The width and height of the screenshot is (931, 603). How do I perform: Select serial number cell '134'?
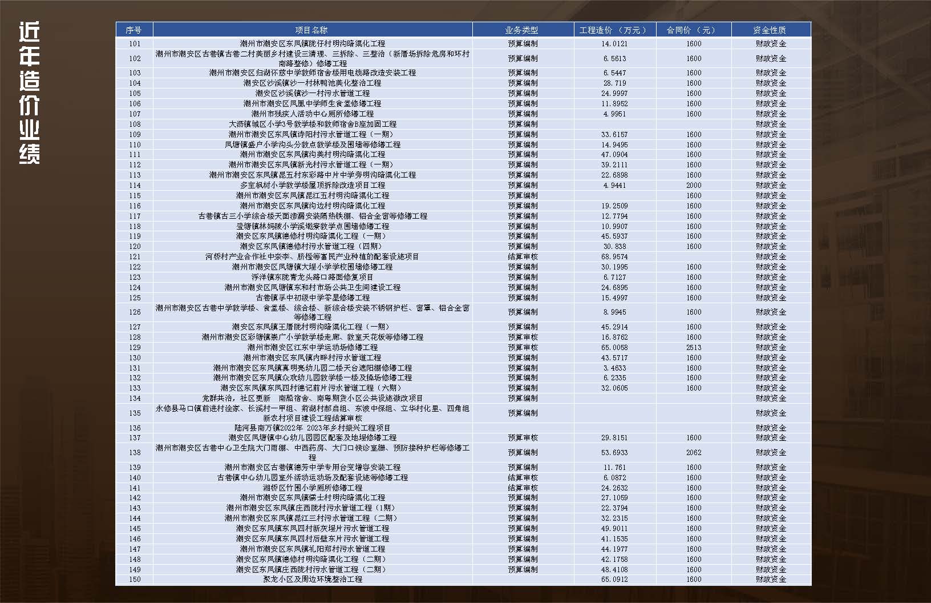click(x=135, y=398)
